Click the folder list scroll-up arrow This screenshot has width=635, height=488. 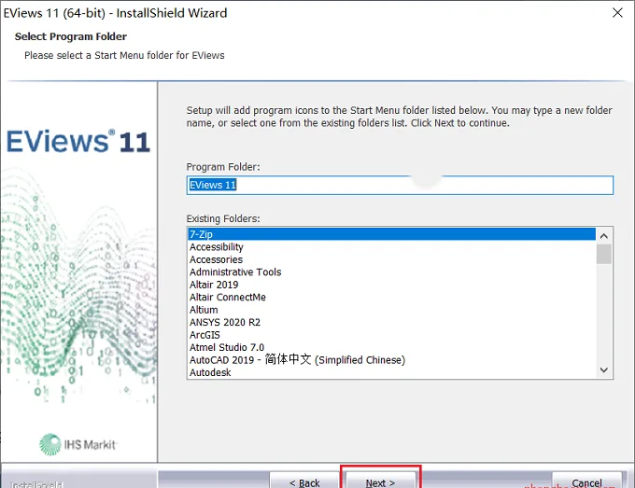point(604,236)
